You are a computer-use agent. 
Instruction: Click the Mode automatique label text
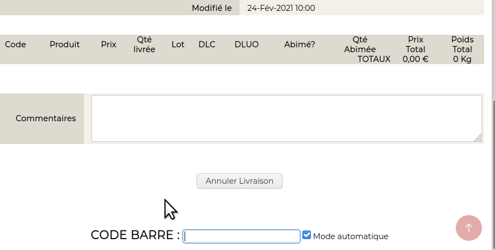point(351,236)
